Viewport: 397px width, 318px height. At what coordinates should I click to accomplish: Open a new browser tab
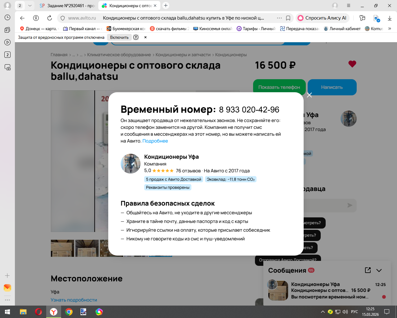(x=166, y=6)
